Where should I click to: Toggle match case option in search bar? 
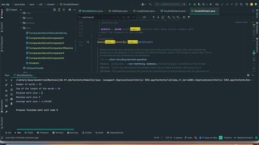coord(124,17)
